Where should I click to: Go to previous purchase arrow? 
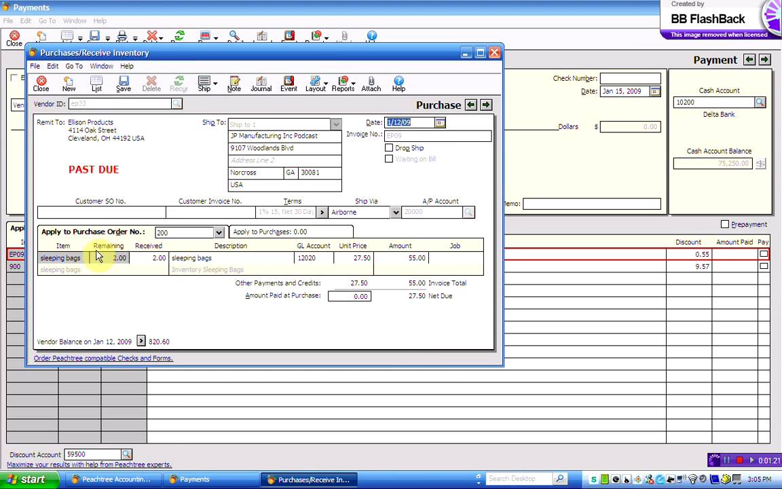click(470, 105)
